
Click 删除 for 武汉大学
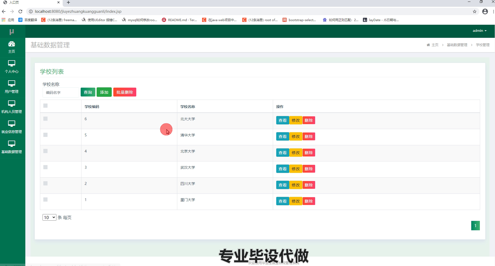point(309,169)
